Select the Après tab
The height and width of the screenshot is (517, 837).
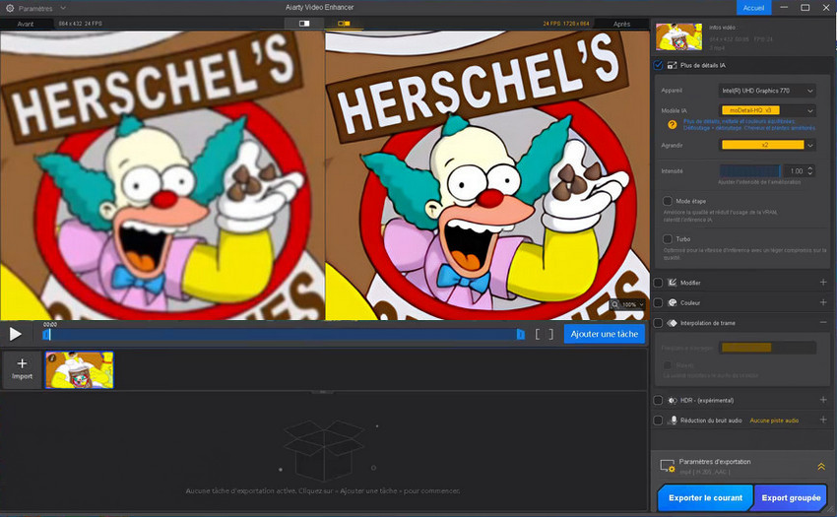[621, 24]
